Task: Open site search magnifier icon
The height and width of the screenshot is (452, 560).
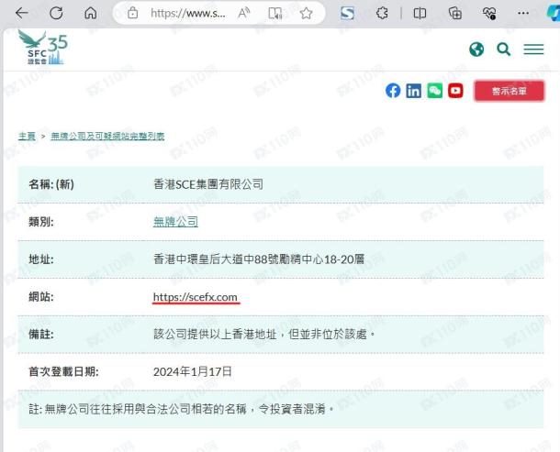Action: pos(504,50)
